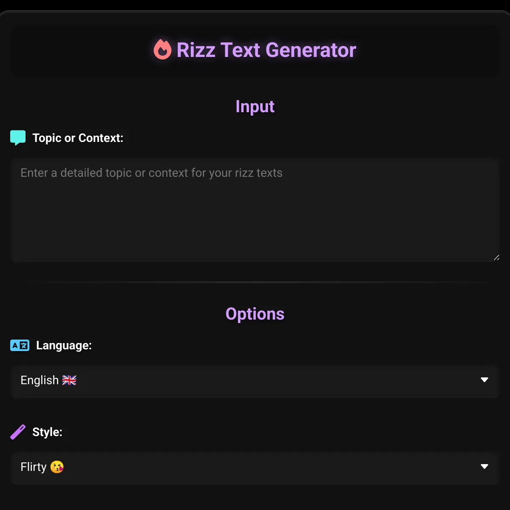510x510 pixels.
Task: Click the blue translate language icon
Action: click(20, 345)
